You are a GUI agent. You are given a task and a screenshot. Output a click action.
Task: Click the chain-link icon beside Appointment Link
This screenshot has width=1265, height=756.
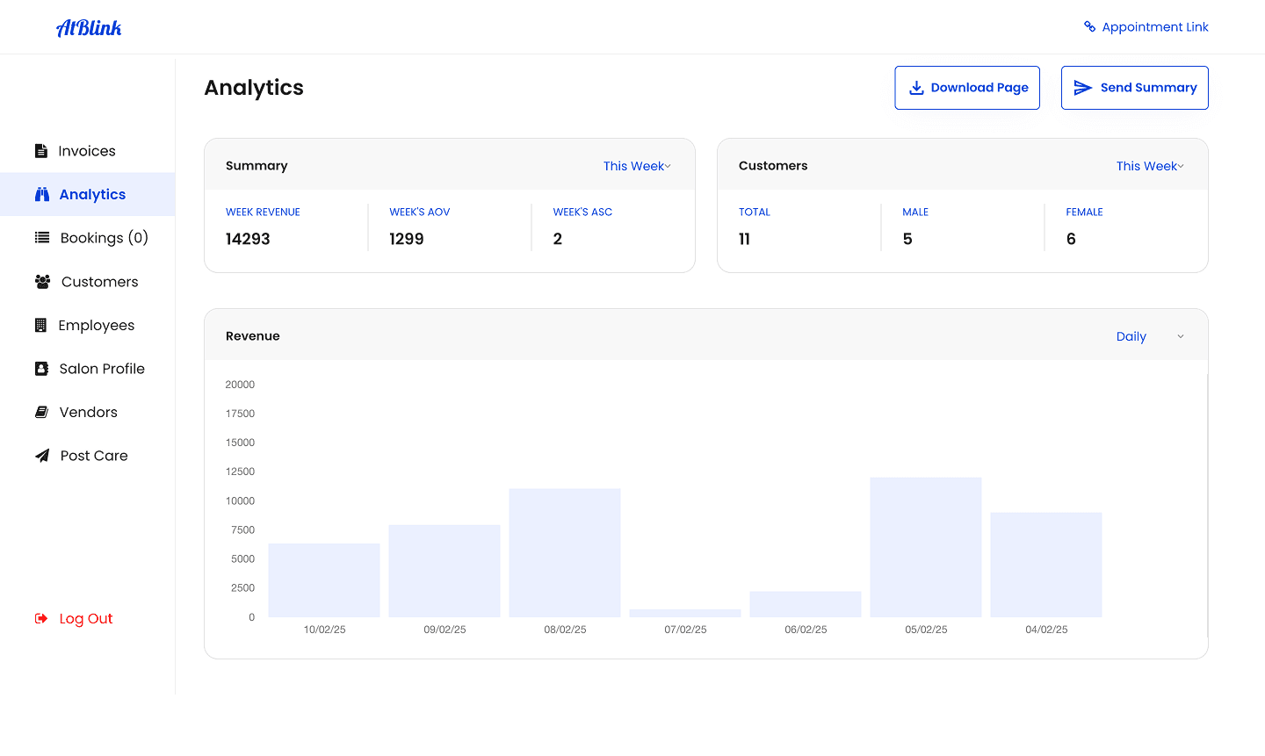[1090, 27]
